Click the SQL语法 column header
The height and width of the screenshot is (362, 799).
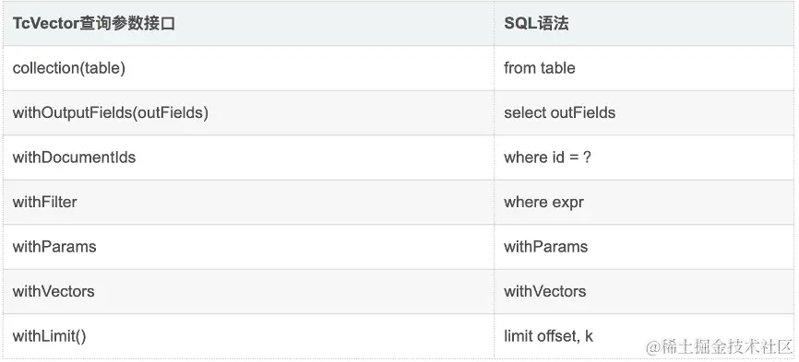[x=536, y=23]
